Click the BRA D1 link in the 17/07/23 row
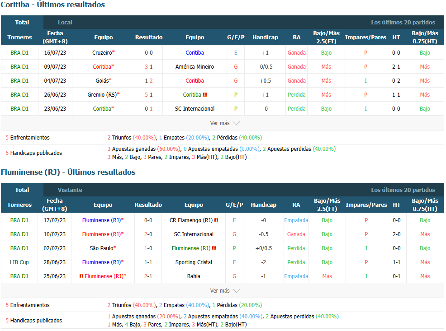The width and height of the screenshot is (446, 331). [19, 220]
